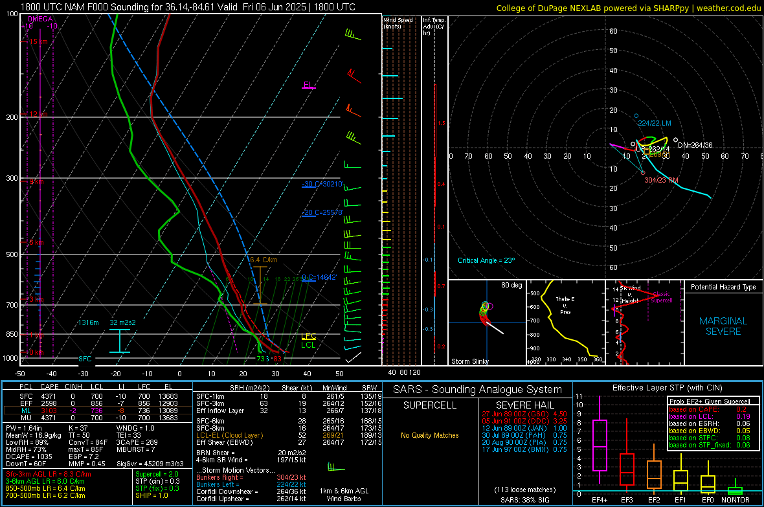Viewport: 764px width, 507px height.
Task: Click the Critical Angle = 23° text
Action: coord(486,260)
